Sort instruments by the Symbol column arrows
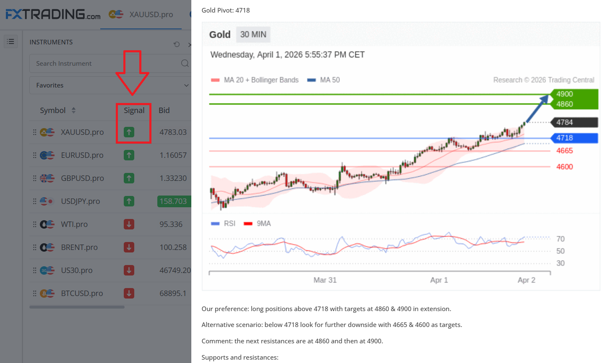Image resolution: width=610 pixels, height=363 pixels. 73,111
